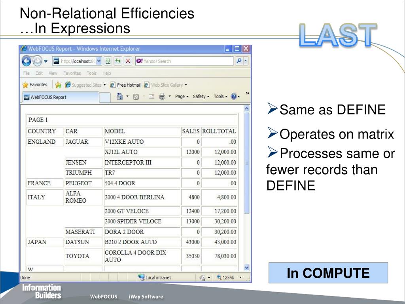Screen dimensions: 405x304
Task: Click the ROLLTOTAL column header
Action: click(219, 131)
